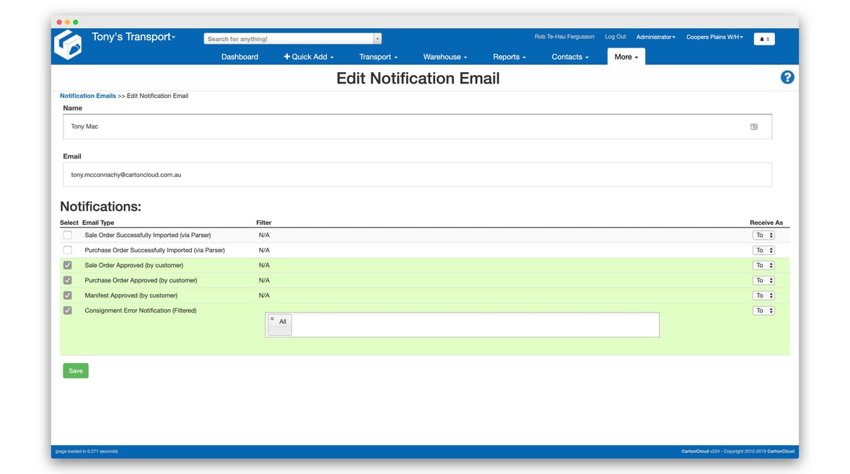This screenshot has width=850, height=474.
Task: Click the Save button
Action: 75,370
